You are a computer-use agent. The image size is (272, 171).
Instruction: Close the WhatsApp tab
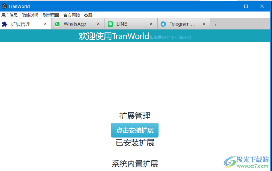click(x=98, y=24)
